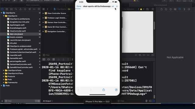Open the Find navigator magnifier icon

(16, 9)
